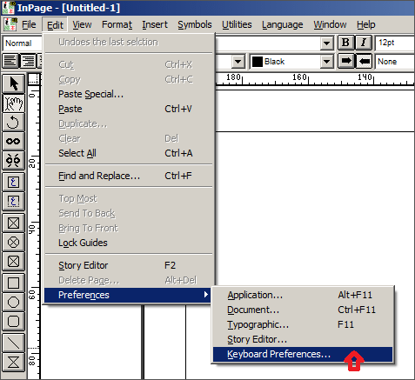Open the font name dropdown arrow
Image resolution: width=415 pixels, height=380 pixels.
326,43
